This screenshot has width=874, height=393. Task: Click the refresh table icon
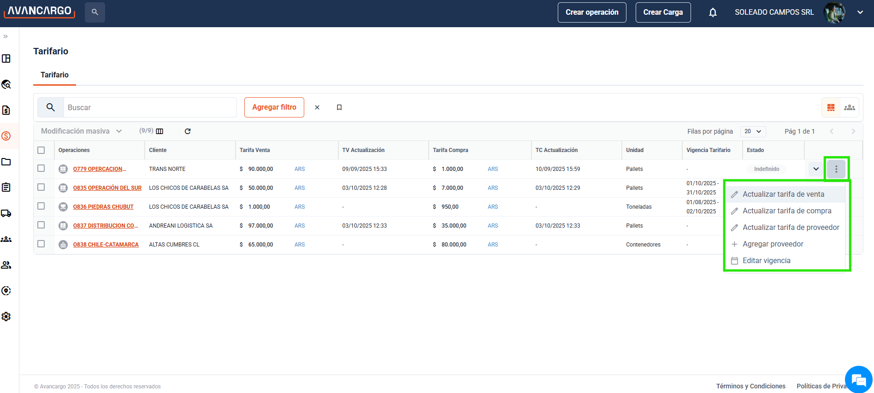(x=188, y=131)
